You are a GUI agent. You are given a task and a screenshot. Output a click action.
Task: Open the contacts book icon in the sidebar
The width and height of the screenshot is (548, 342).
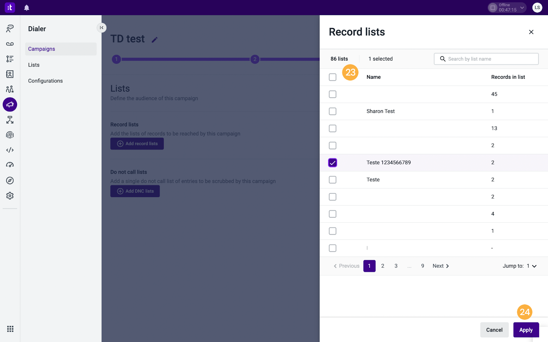(10, 74)
